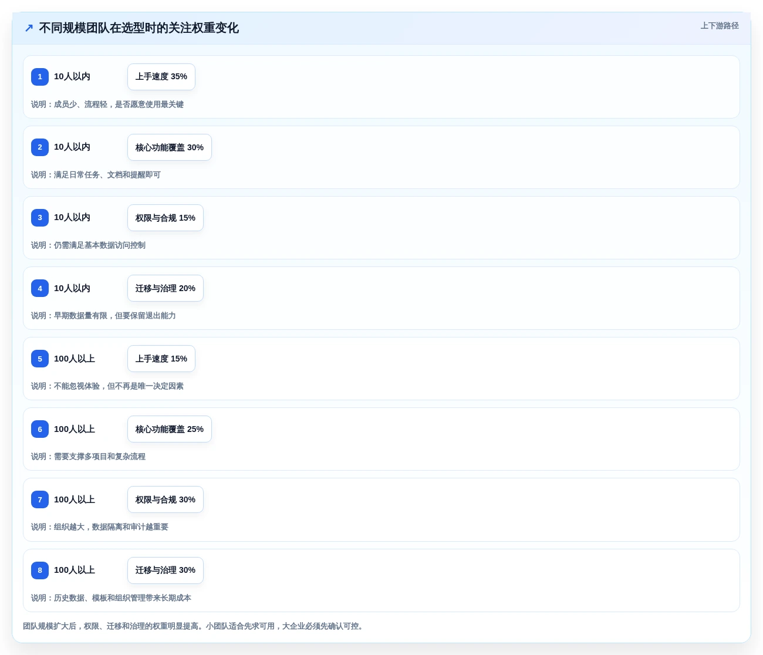
Task: Click 100人以上 label in row 6
Action: click(75, 429)
